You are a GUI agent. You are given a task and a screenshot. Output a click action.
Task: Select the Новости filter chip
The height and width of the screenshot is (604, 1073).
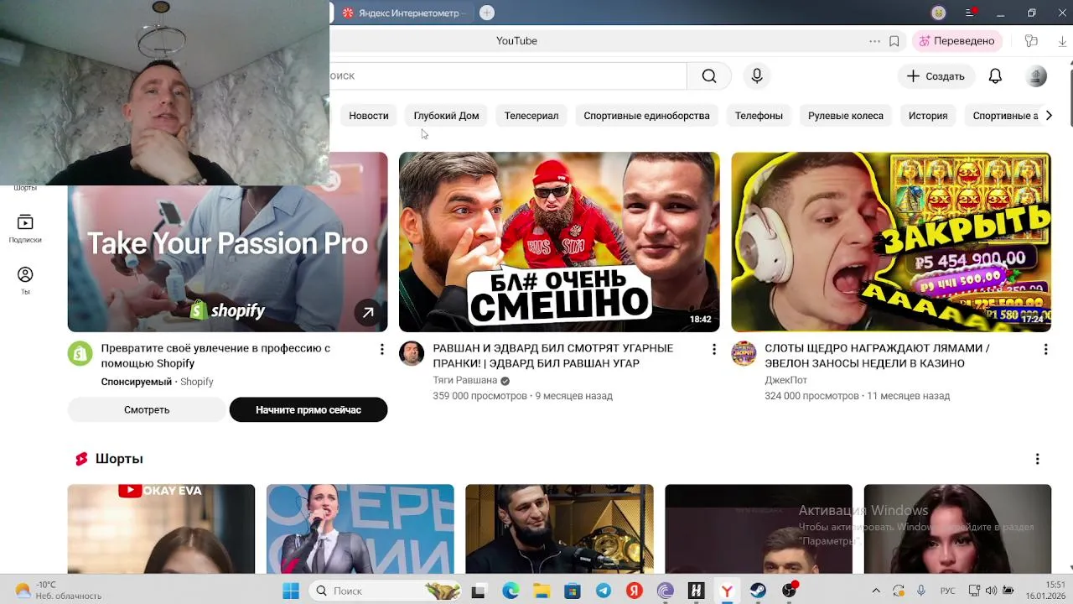pos(369,116)
